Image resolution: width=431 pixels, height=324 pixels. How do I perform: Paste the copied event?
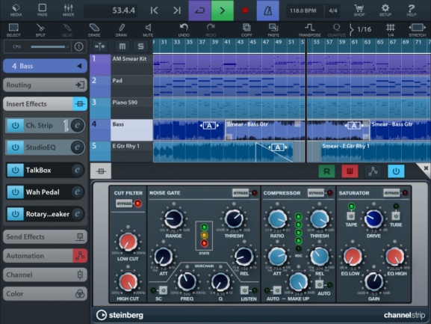273,30
